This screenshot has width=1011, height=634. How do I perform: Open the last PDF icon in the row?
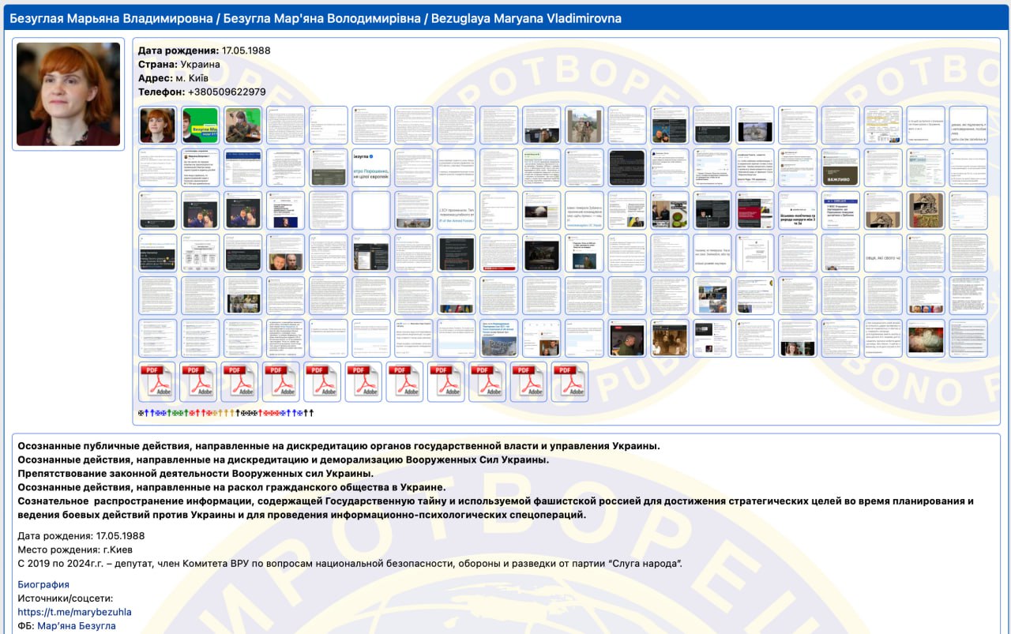point(569,381)
